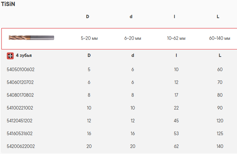Select article number 54120451202
The width and height of the screenshot is (237, 154).
pyautogui.click(x=20, y=121)
